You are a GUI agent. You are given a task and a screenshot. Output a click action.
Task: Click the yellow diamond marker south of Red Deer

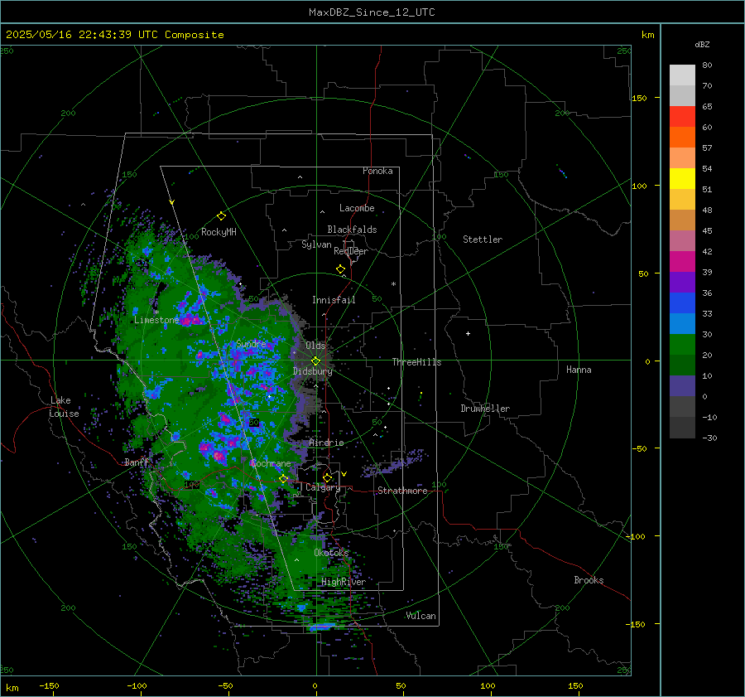coord(340,269)
